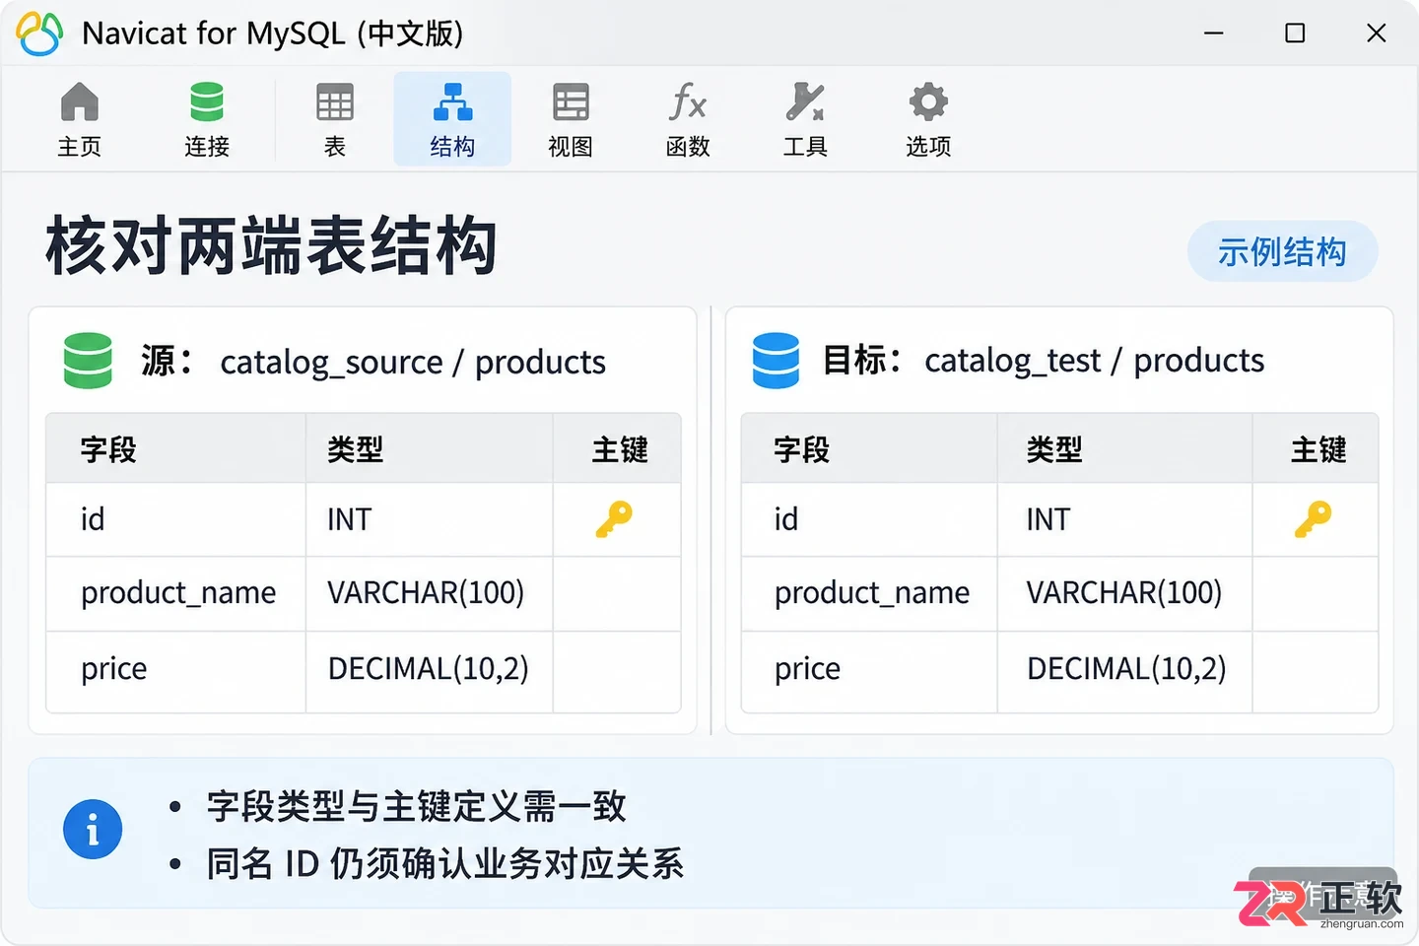Click INT type in source table

350,519
